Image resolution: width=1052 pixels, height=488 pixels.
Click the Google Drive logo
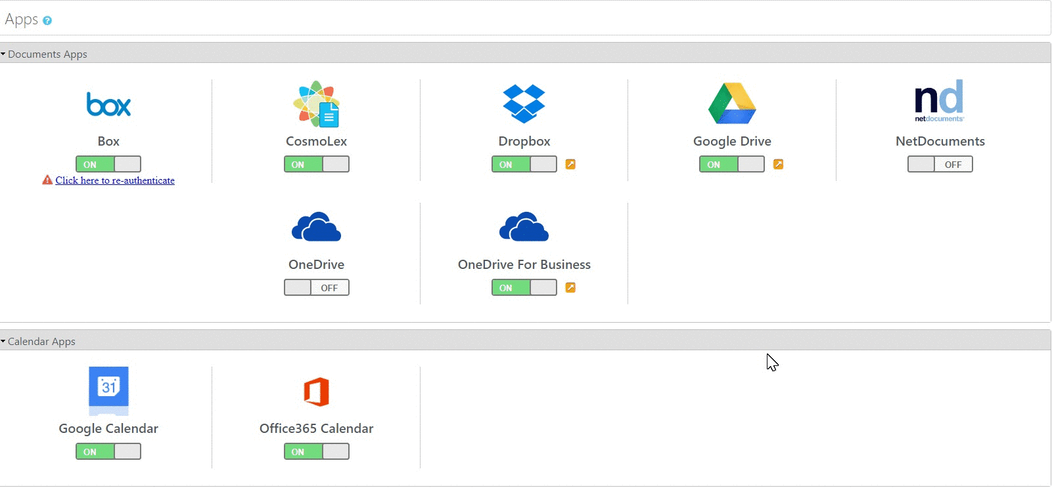[x=732, y=104]
